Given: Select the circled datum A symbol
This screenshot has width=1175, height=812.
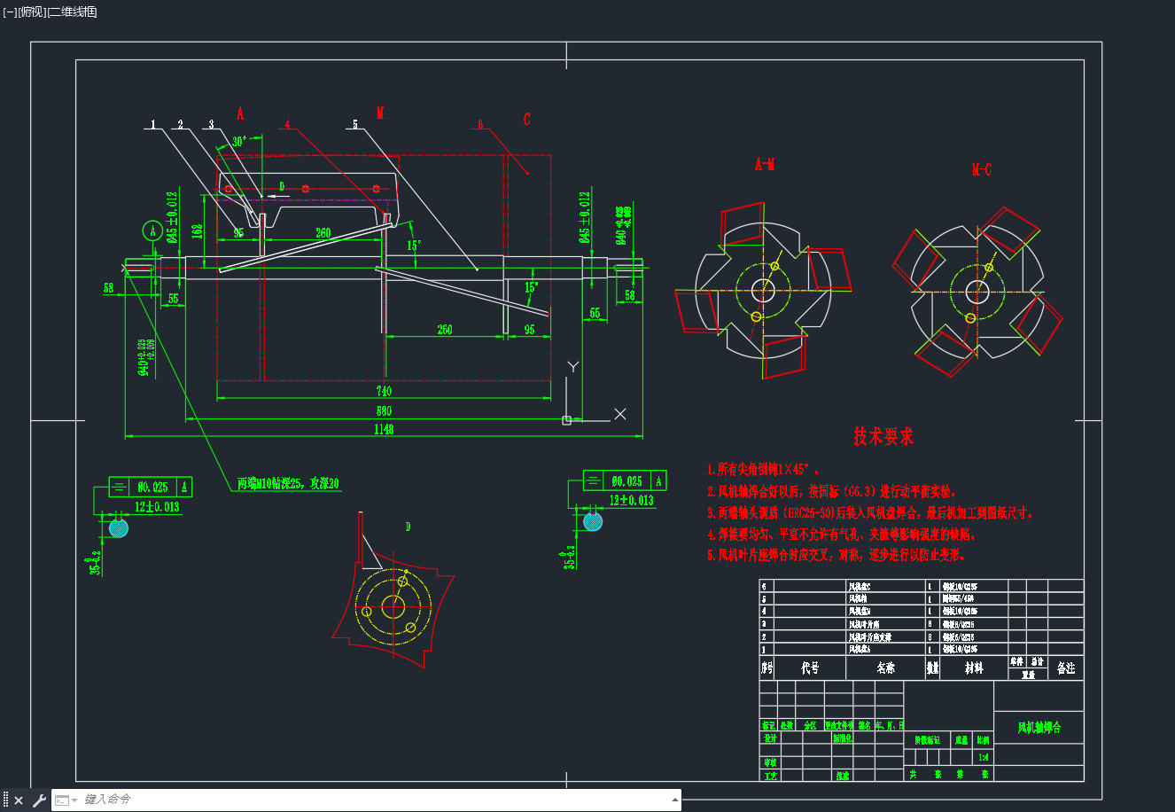Looking at the screenshot, I should tap(153, 231).
